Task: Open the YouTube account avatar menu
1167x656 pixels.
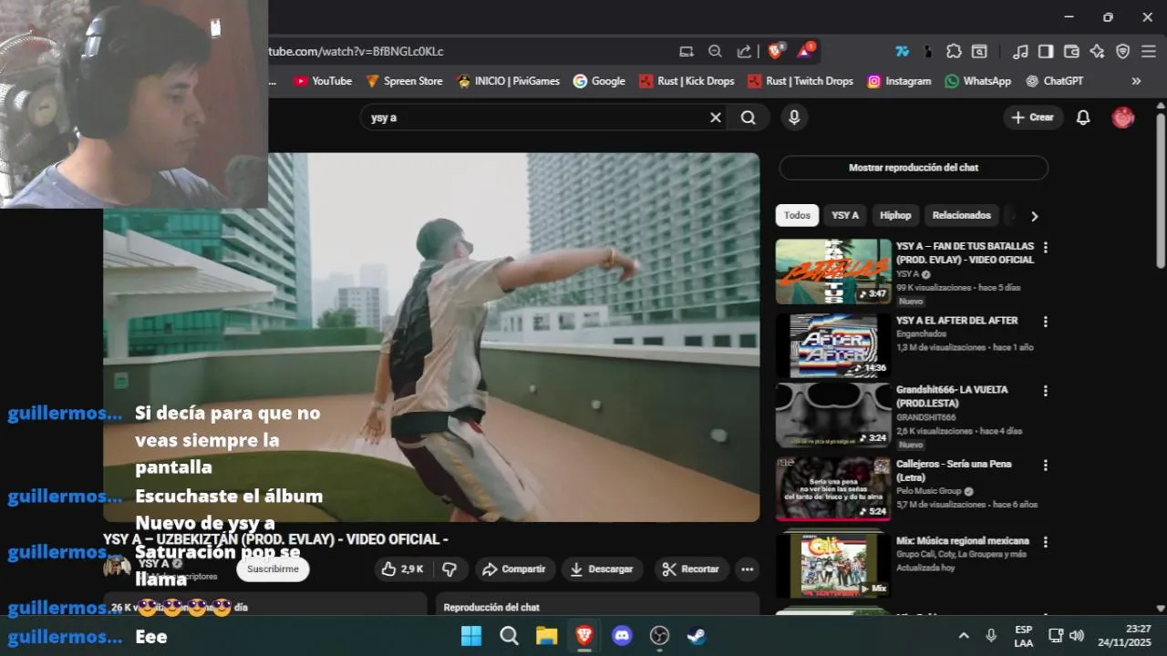Action: tap(1123, 118)
